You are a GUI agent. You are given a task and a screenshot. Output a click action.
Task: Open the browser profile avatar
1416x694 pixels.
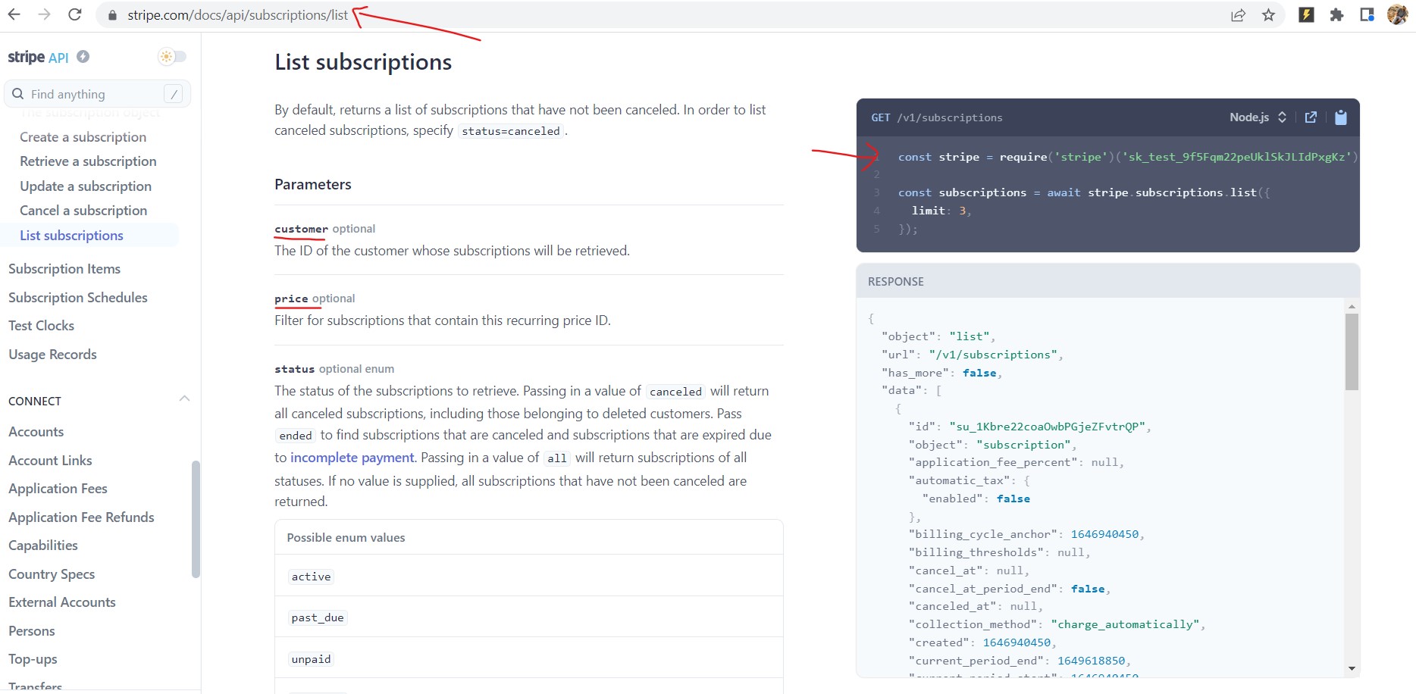(x=1397, y=14)
